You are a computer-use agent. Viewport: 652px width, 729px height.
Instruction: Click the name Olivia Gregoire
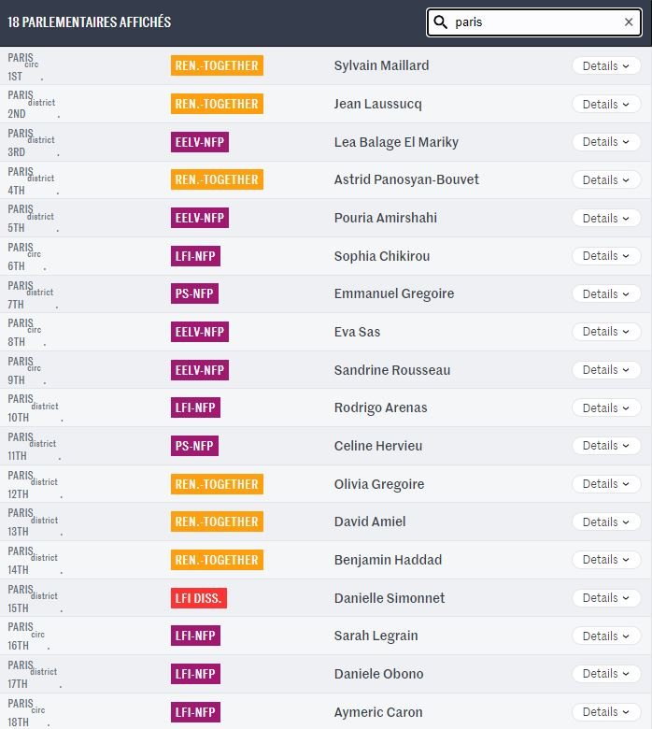click(x=378, y=484)
